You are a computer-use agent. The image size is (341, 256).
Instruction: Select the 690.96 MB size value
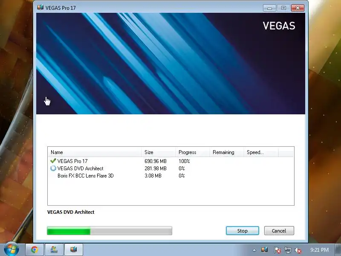pyautogui.click(x=156, y=161)
